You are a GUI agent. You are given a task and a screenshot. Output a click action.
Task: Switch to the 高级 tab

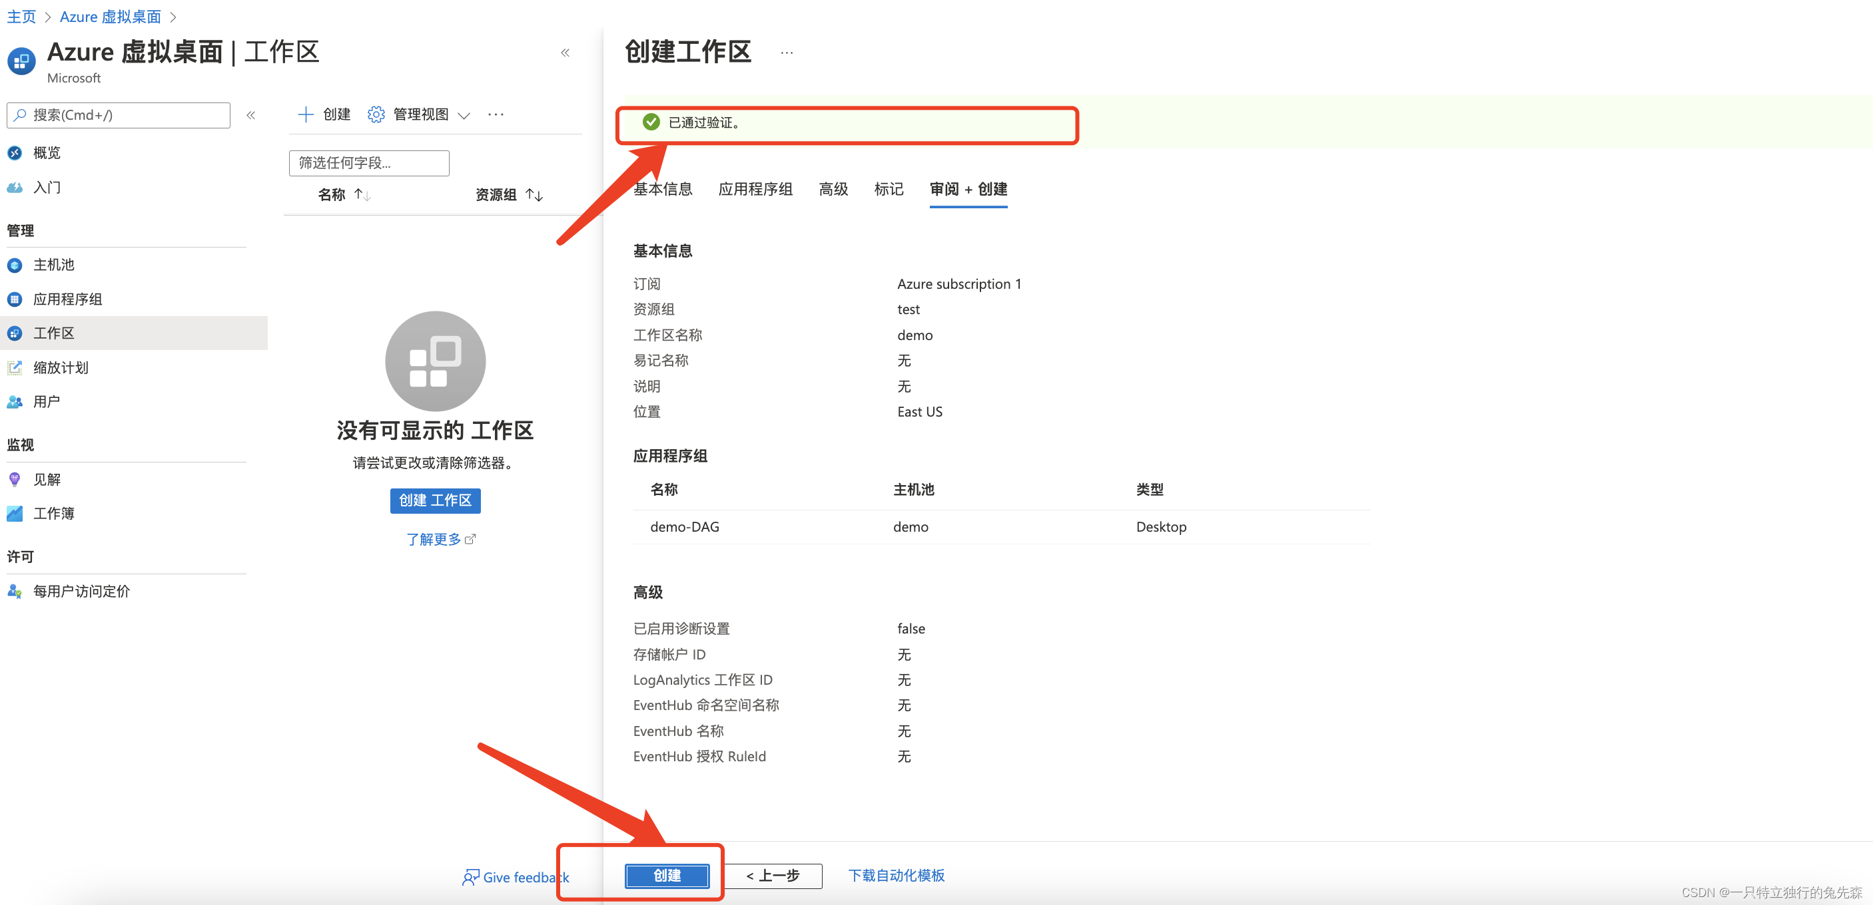833,190
